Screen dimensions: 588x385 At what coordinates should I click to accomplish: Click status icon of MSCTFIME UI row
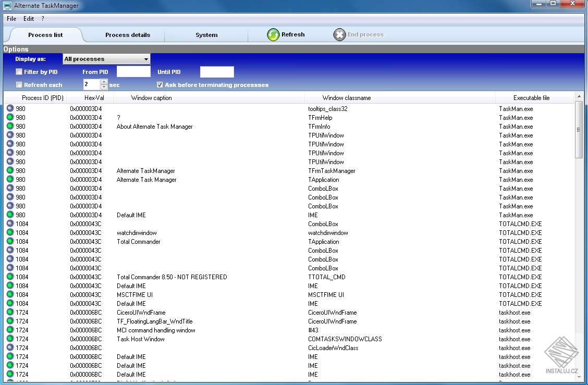coord(10,295)
